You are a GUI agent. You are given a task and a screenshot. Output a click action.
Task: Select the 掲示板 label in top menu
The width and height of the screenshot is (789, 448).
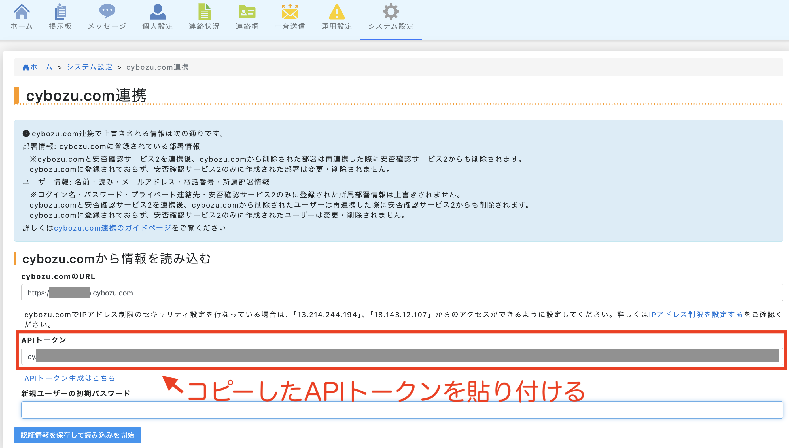60,26
